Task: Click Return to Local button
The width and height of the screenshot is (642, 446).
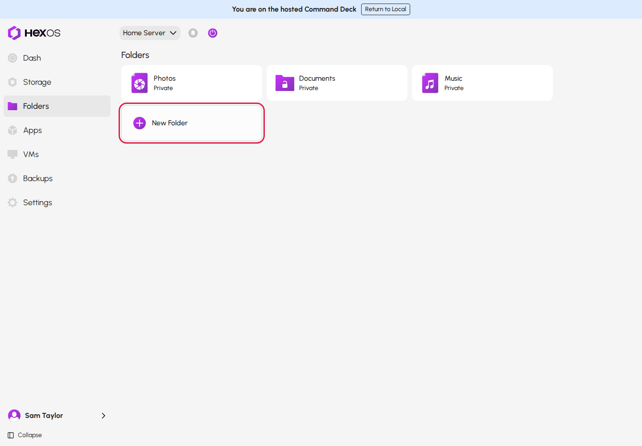Action: pos(386,9)
